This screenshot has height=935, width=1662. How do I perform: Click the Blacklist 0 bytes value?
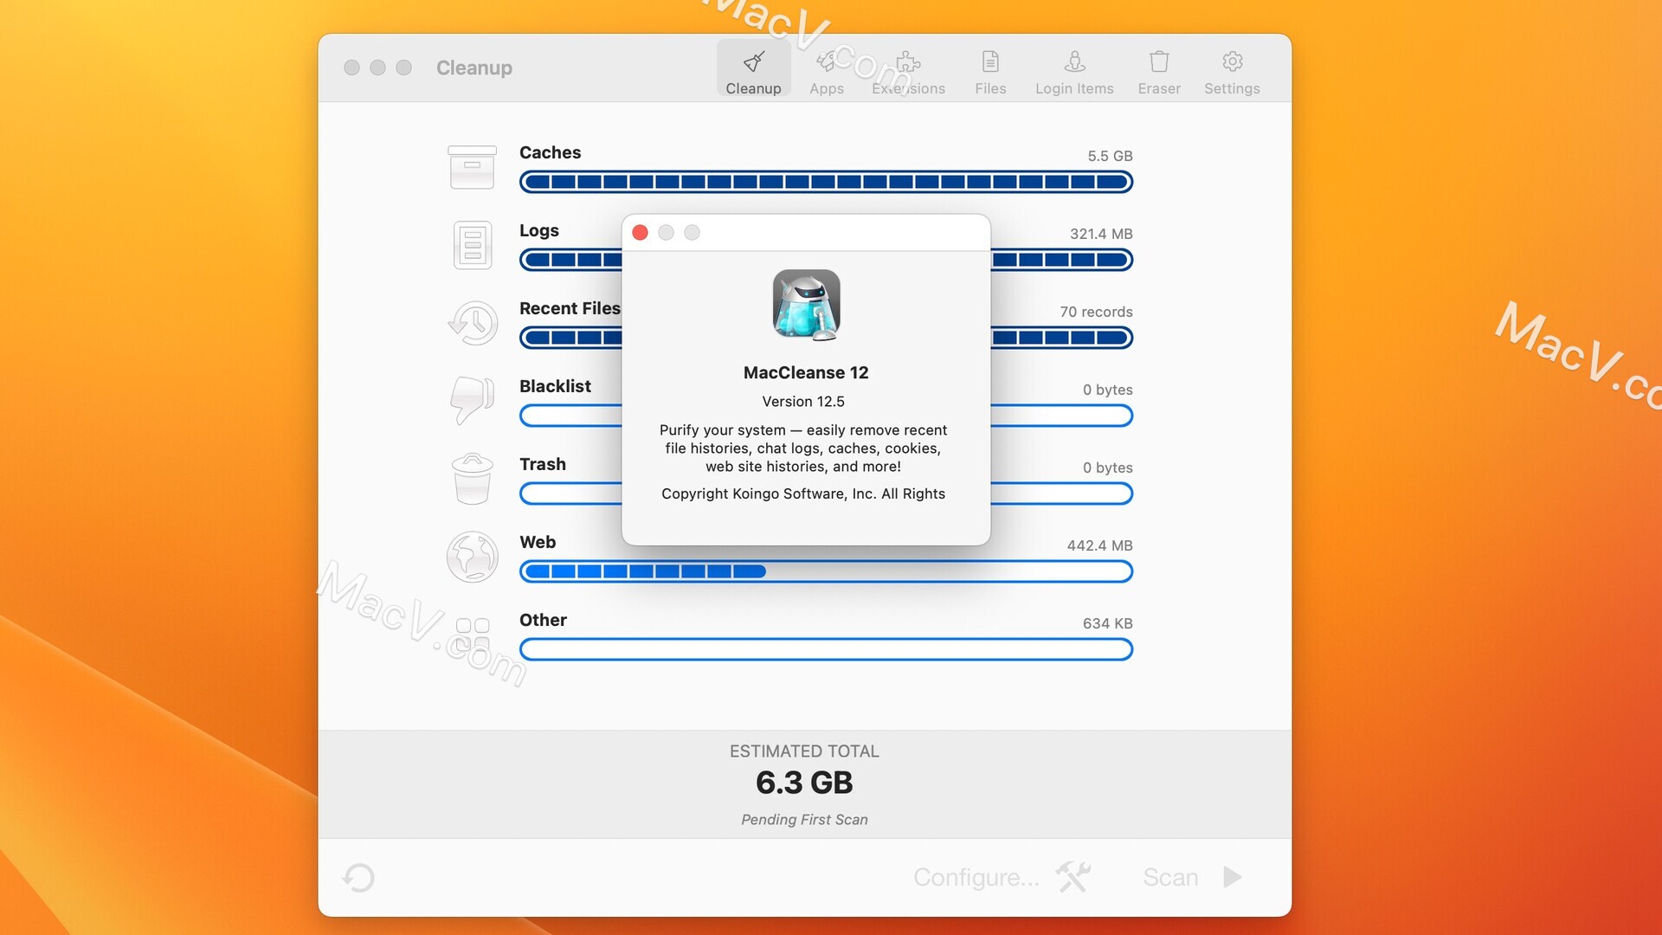(x=1107, y=390)
